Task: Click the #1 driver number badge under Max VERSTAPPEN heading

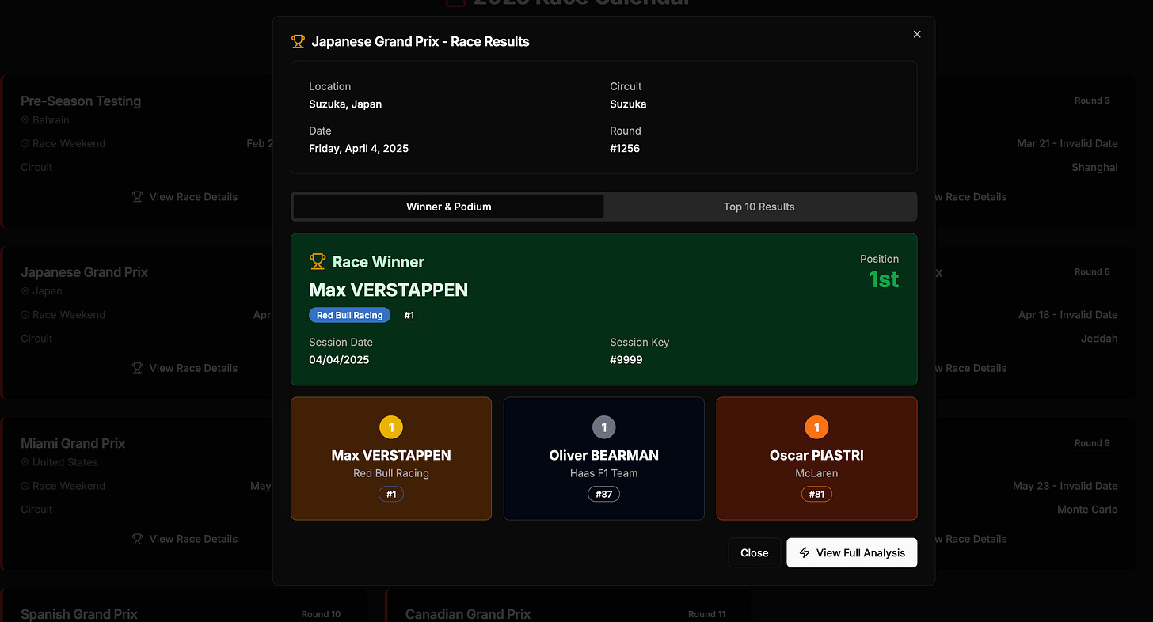Action: pos(409,315)
